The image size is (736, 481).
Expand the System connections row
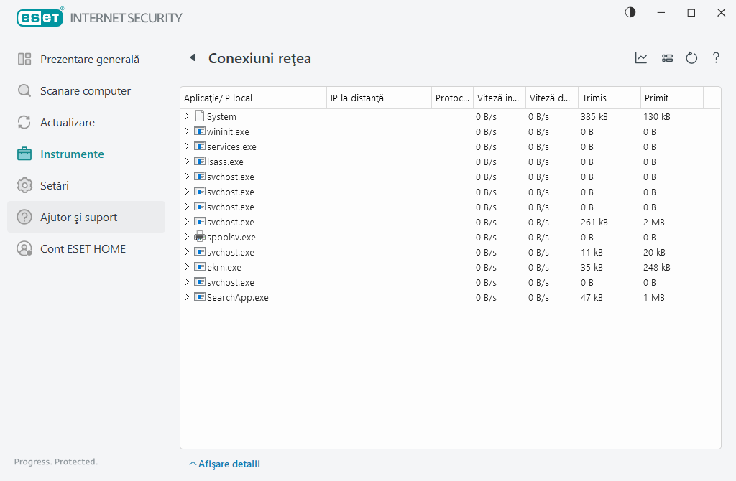click(x=187, y=116)
